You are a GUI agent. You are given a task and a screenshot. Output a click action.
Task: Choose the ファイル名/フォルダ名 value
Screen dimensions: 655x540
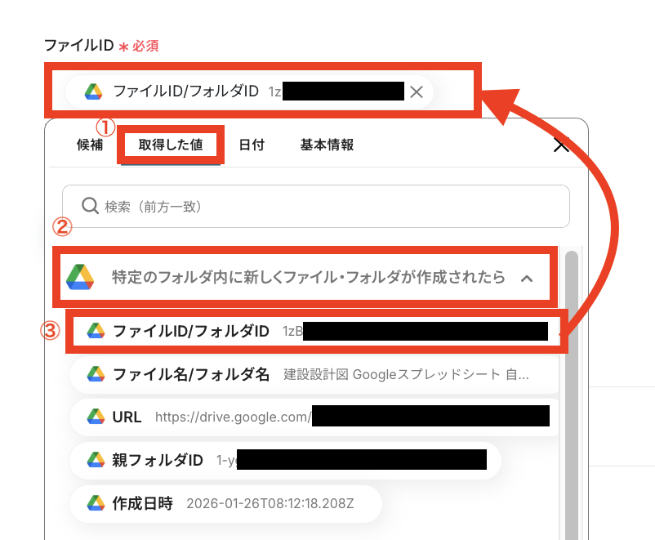click(314, 374)
